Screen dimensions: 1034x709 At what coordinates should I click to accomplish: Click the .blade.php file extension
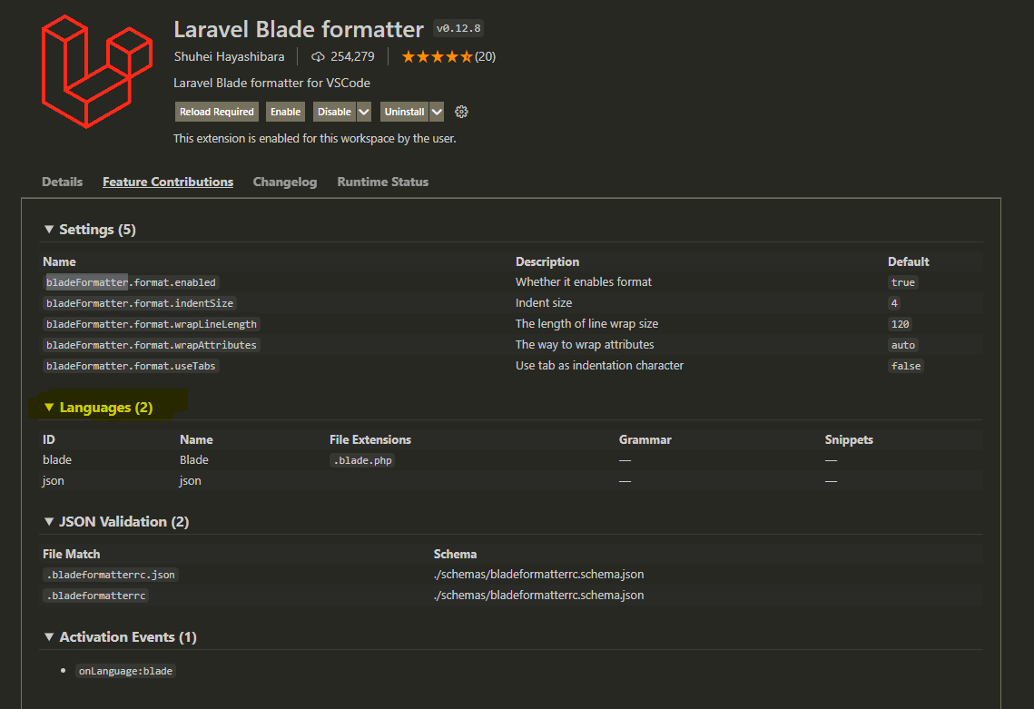click(363, 460)
